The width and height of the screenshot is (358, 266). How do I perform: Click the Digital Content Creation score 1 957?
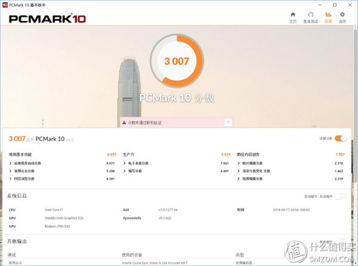[x=340, y=155]
